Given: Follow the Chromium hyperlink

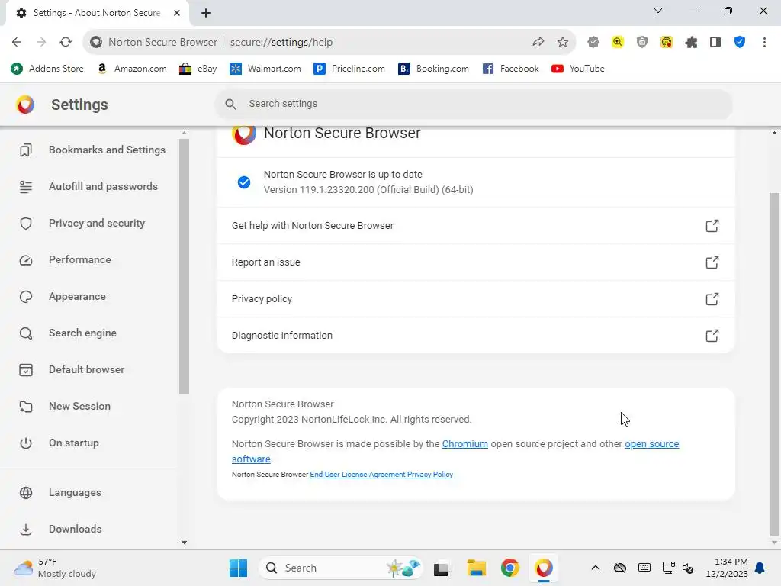Looking at the screenshot, I should click(464, 444).
